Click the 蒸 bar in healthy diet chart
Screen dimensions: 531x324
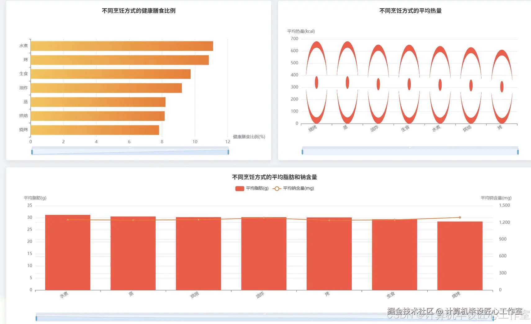(98, 102)
